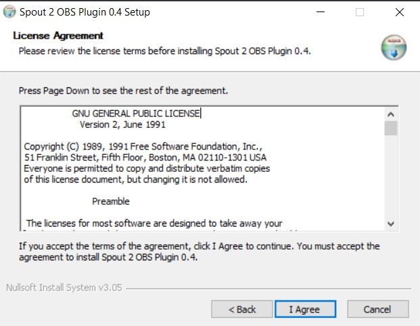This screenshot has height=326, width=420.
Task: Click the Press Page Down instruction text
Action: point(123,91)
